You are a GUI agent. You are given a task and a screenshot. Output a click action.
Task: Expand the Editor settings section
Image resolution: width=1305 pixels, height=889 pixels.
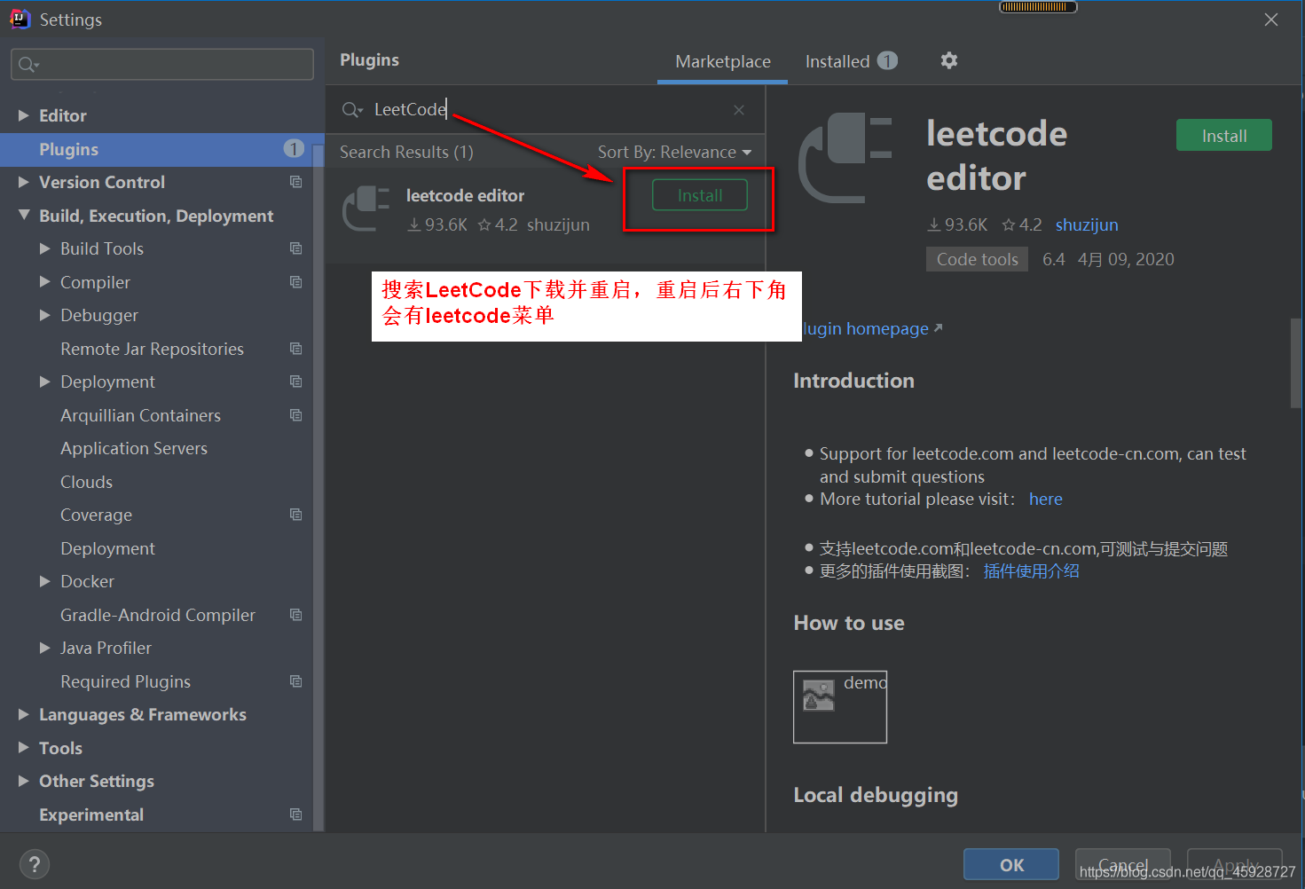coord(24,115)
